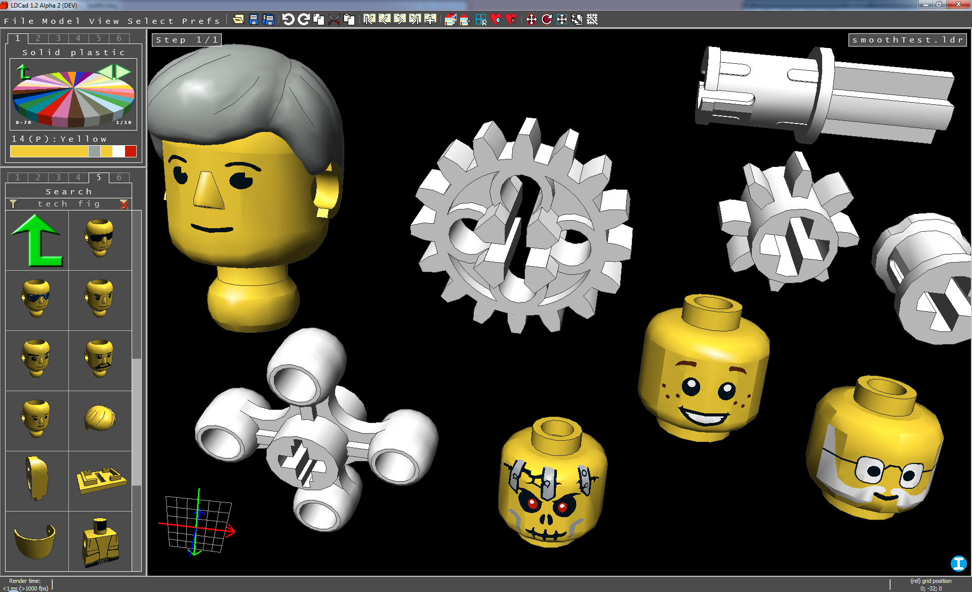Viewport: 972px width, 592px height.
Task: Click the blue grid R icon
Action: tap(481, 20)
